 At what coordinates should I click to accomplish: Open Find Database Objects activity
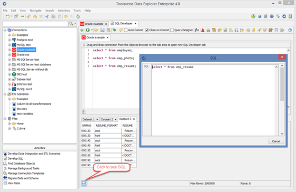(x=21, y=164)
